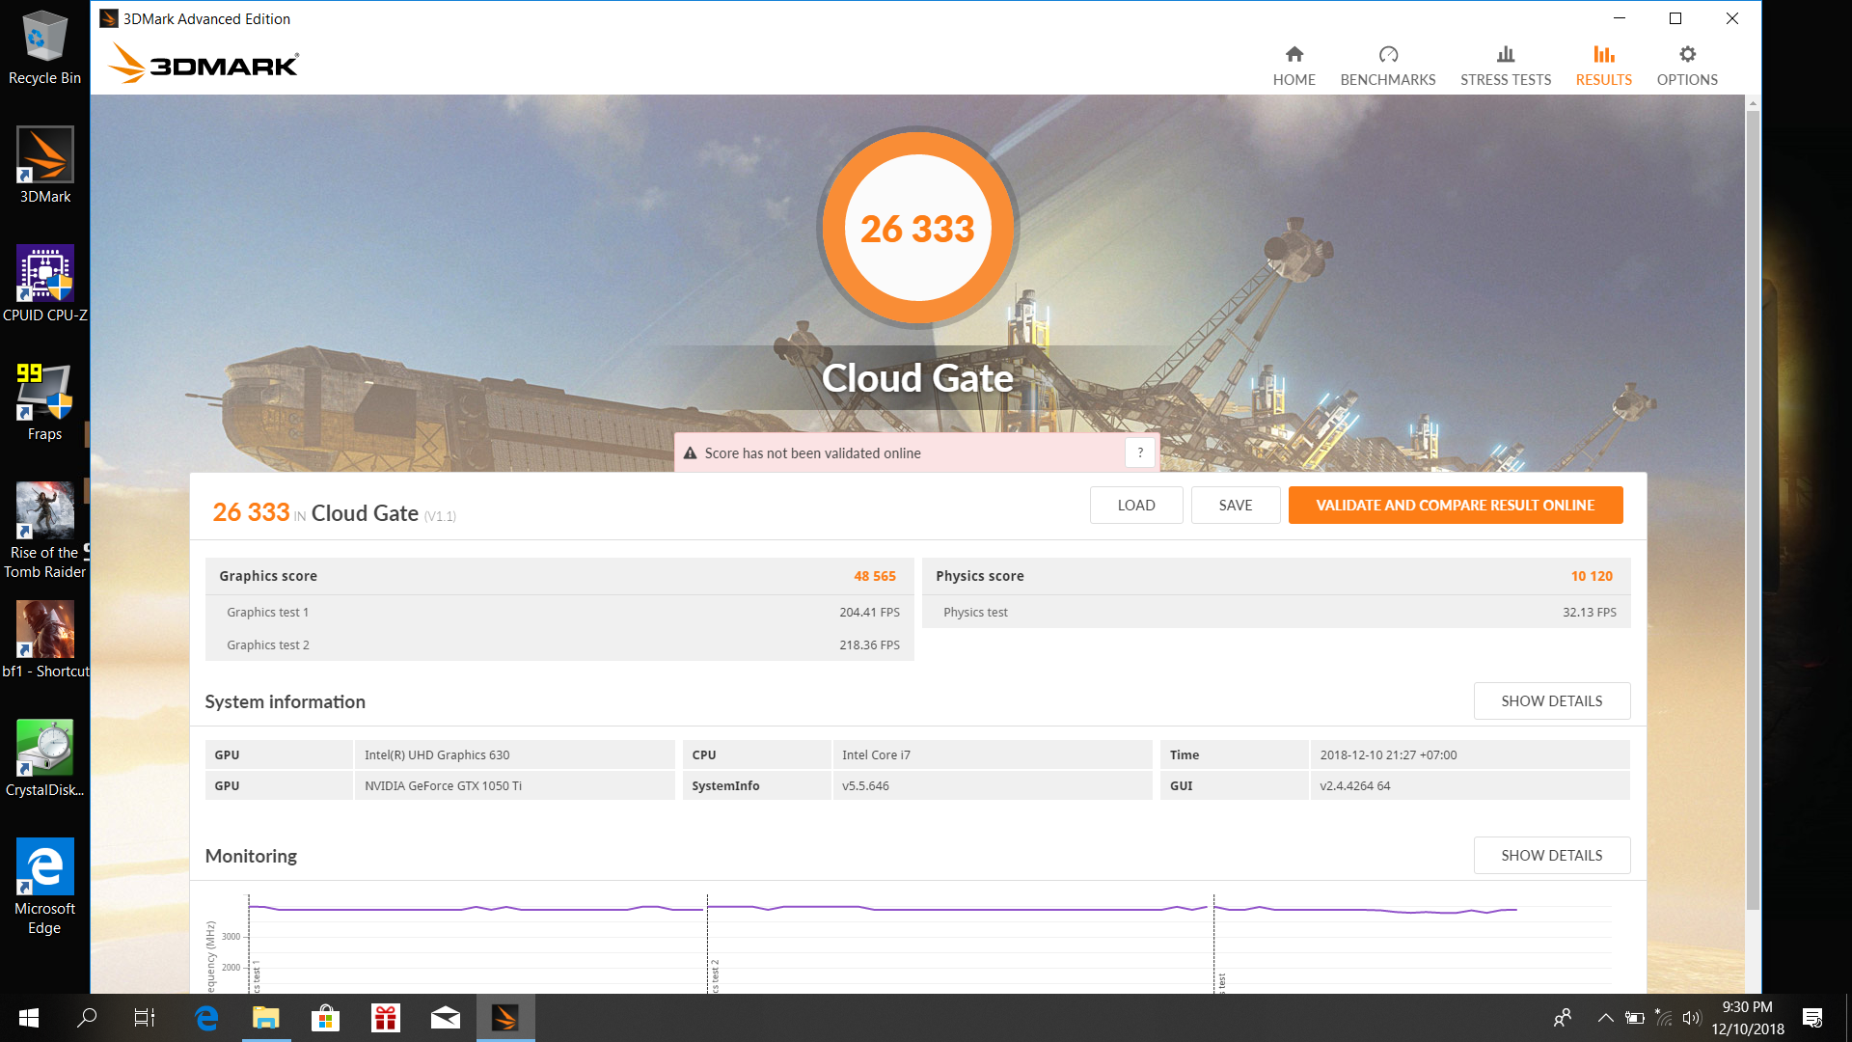Click the warning triangle icon on validation notice

(x=690, y=453)
